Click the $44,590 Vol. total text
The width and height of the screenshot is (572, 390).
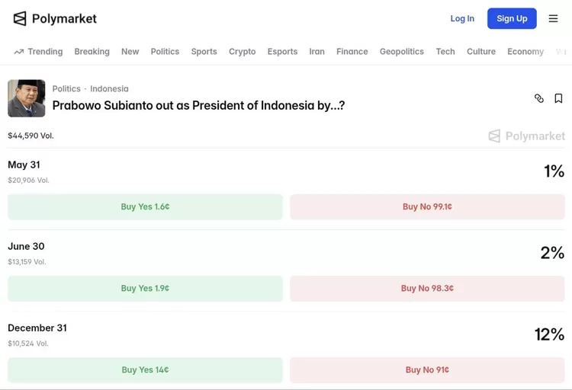(x=31, y=136)
